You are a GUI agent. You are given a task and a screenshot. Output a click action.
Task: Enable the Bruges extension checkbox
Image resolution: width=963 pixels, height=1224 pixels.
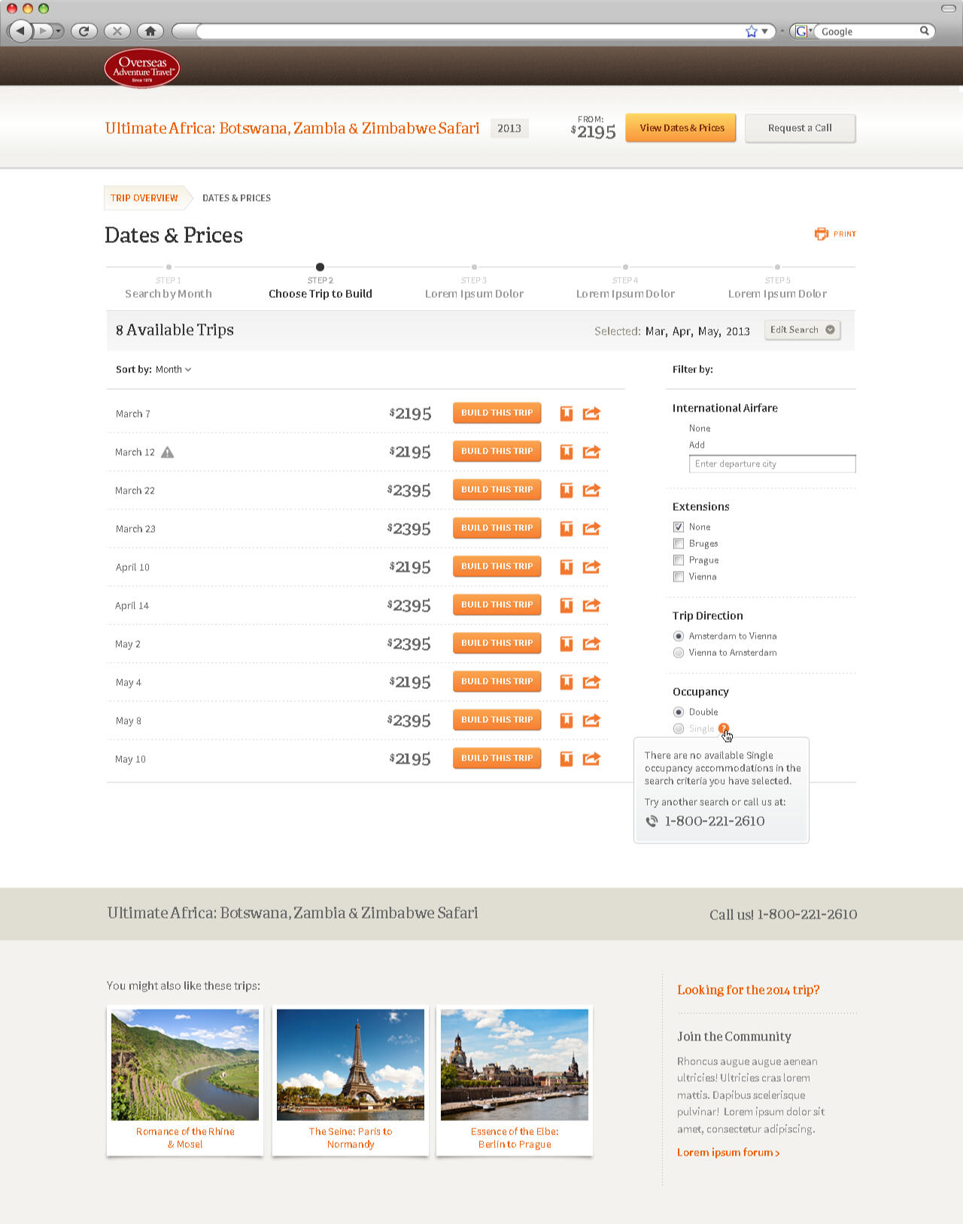click(x=679, y=543)
